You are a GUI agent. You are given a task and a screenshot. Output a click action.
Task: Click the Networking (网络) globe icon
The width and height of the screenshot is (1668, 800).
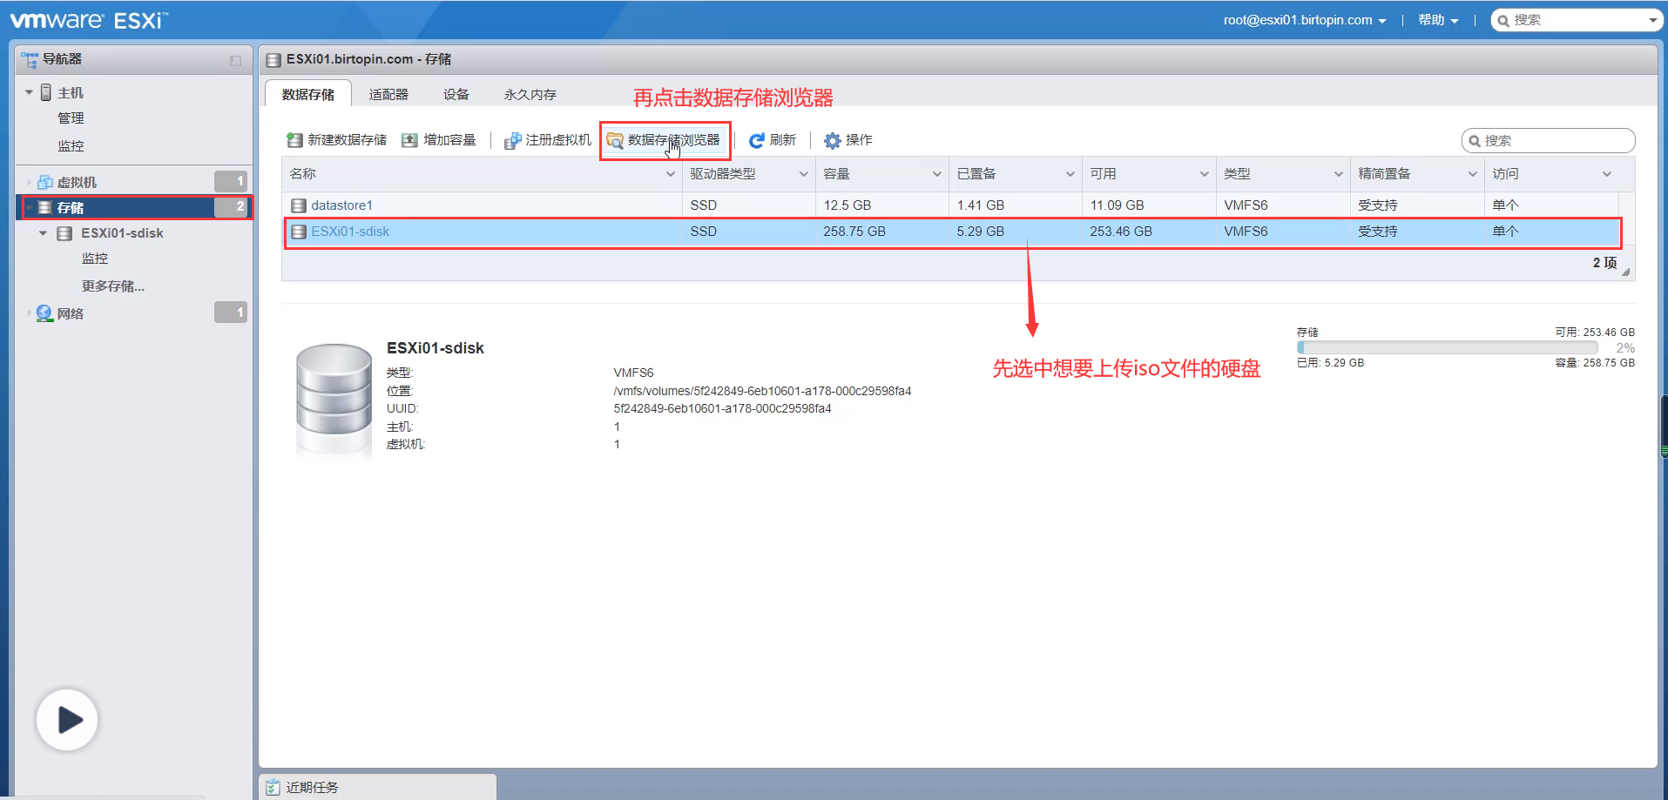(44, 313)
